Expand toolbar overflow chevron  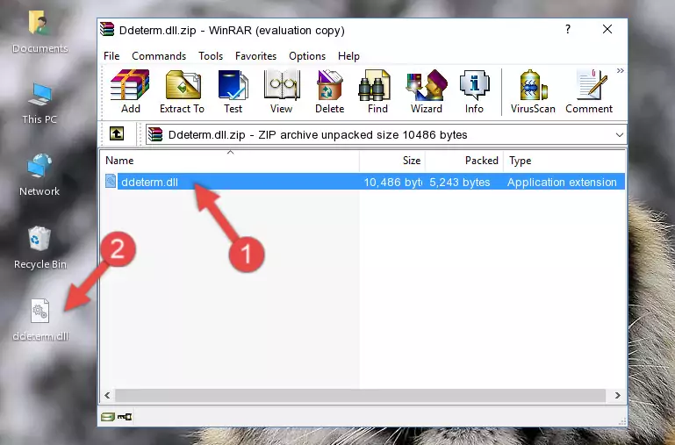tap(620, 70)
